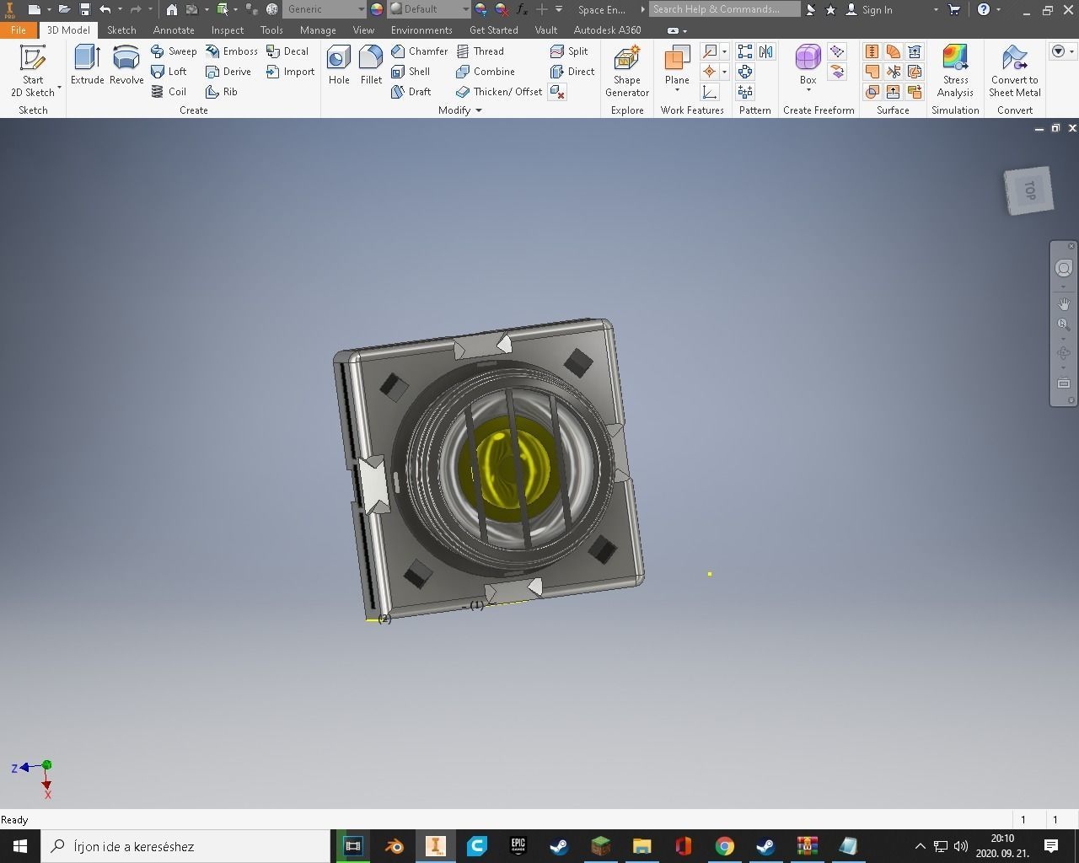Select the Shell tool
Screen dimensions: 1079x863
(415, 71)
